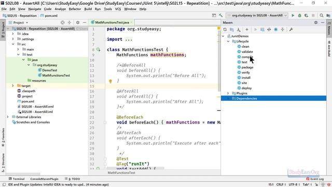
Task: Click the MathFunctionsTest breadcrumb below editor
Action: click(121, 172)
